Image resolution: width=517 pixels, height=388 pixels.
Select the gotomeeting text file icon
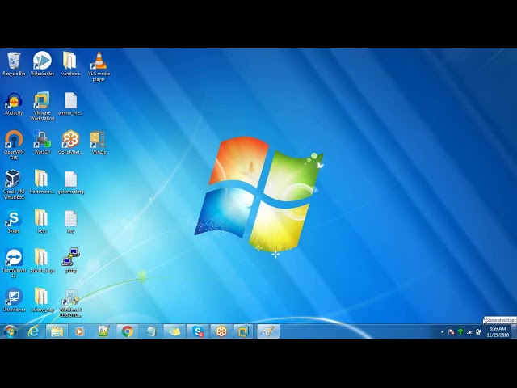[70, 183]
